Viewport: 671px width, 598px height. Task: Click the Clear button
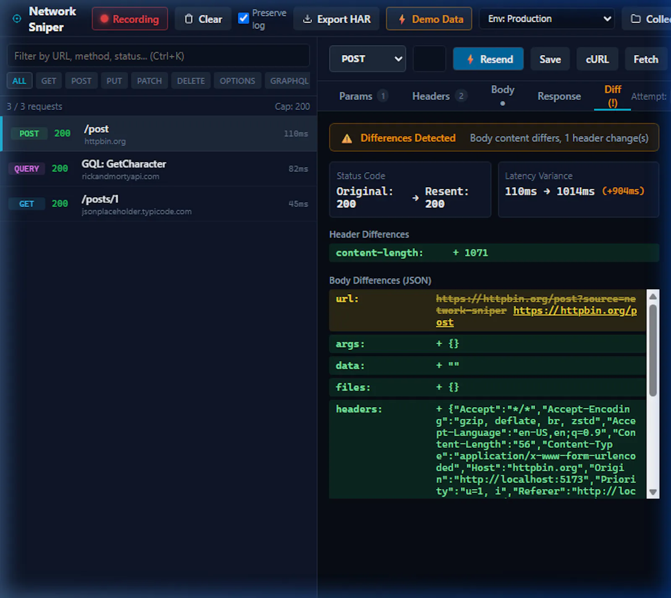[x=203, y=19]
